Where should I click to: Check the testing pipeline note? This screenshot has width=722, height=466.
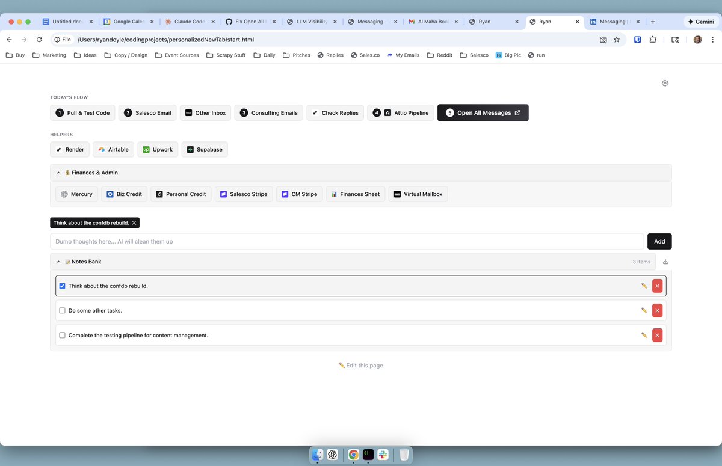click(x=62, y=335)
